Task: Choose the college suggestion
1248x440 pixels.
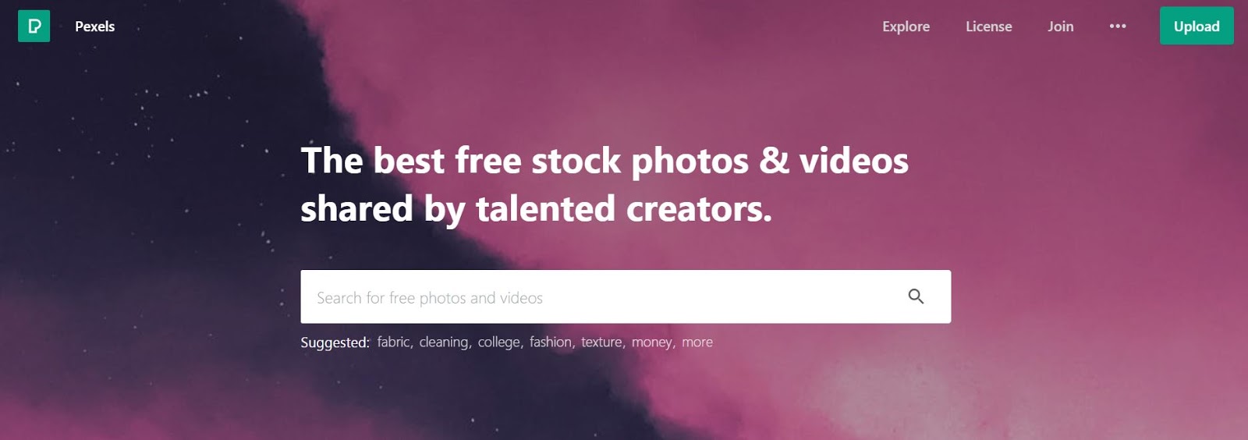Action: click(x=500, y=342)
